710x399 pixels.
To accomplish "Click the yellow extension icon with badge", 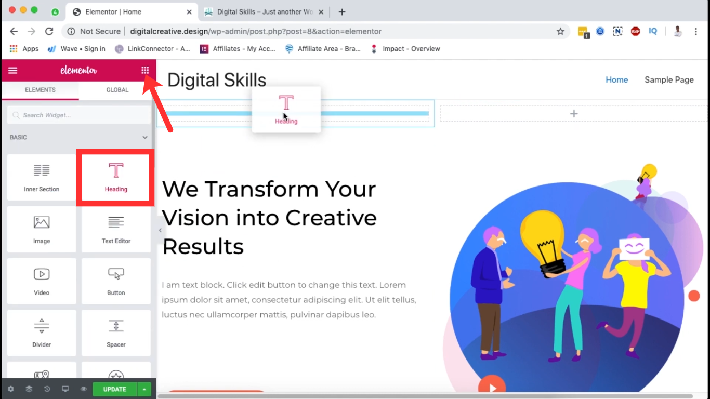I will (583, 32).
